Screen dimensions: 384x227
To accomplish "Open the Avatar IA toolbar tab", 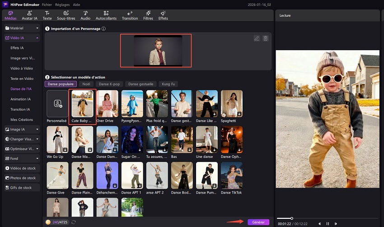I will [x=29, y=15].
